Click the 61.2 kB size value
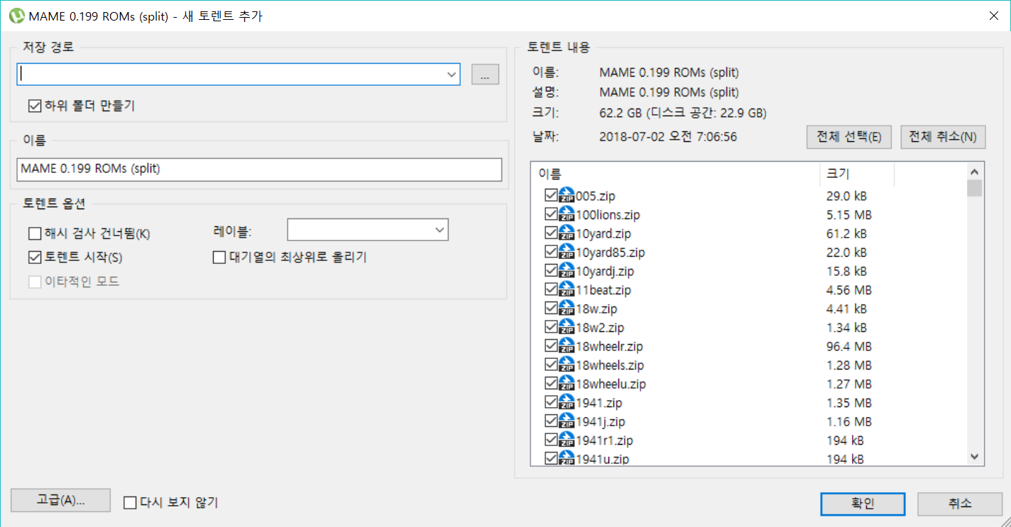This screenshot has height=527, width=1011. point(846,234)
